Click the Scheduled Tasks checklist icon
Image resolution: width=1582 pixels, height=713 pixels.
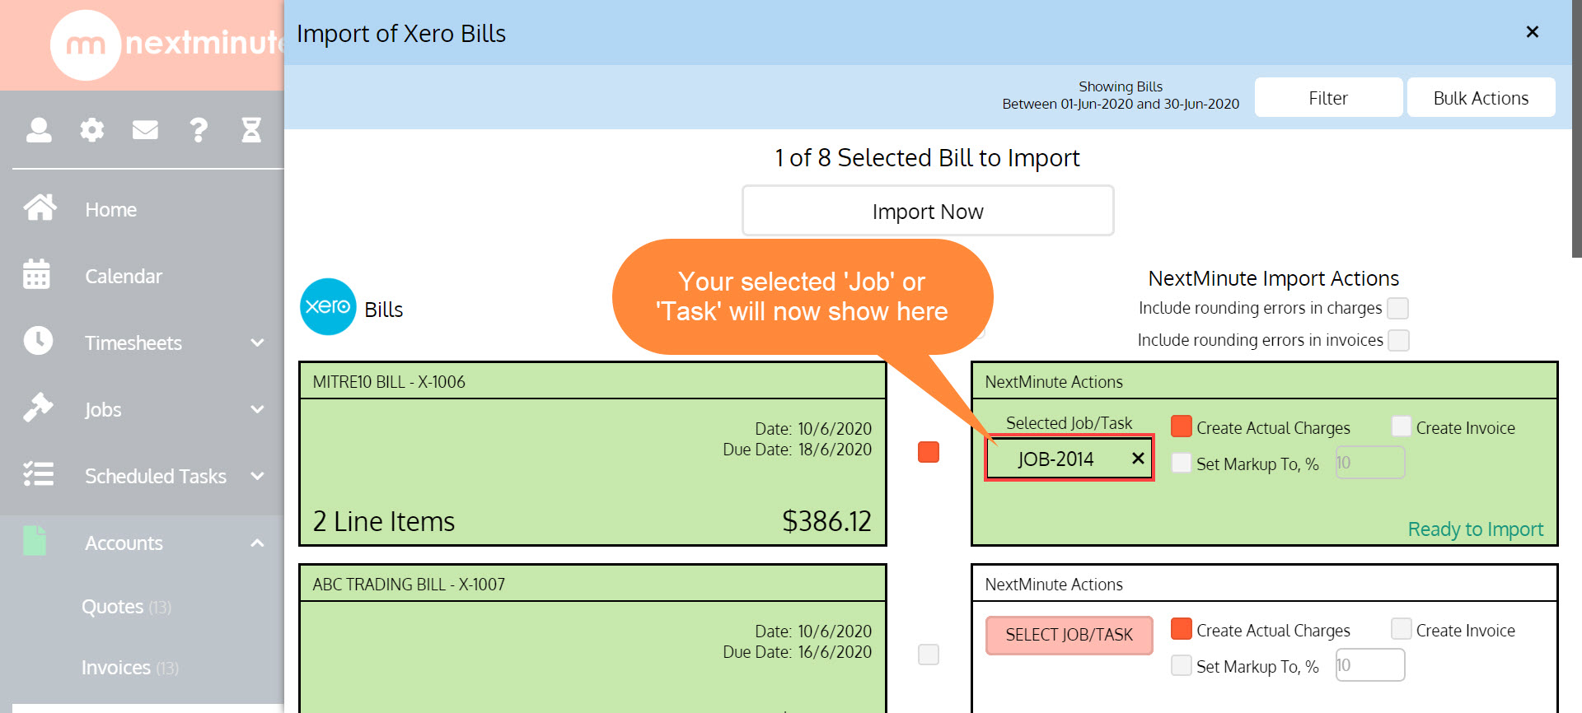click(x=38, y=473)
